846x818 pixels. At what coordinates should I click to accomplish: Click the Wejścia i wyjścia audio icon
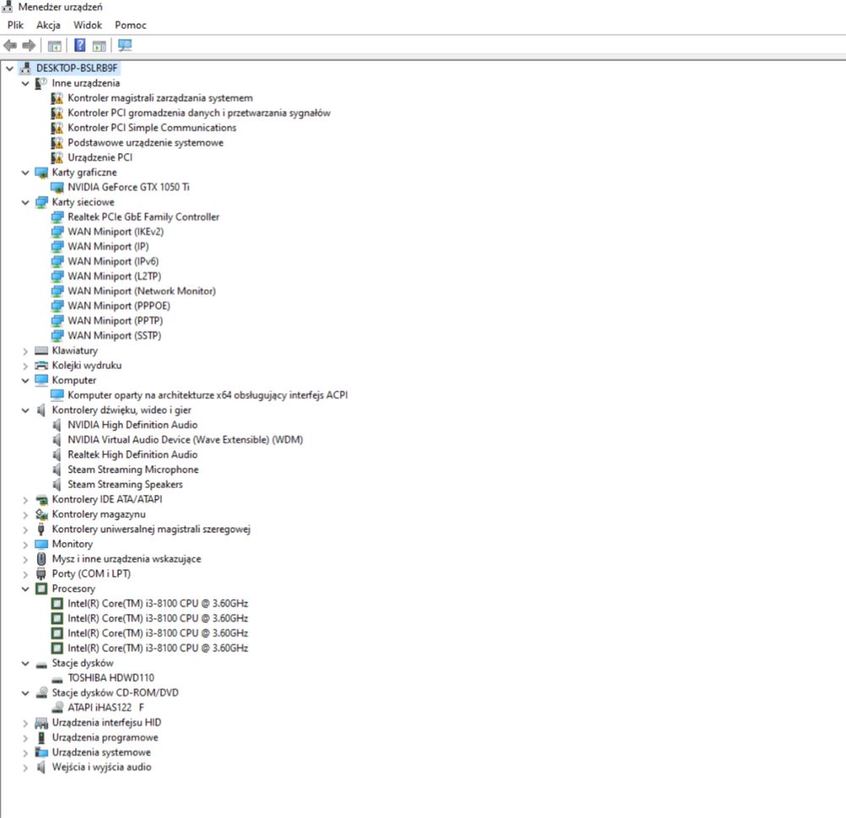[41, 767]
